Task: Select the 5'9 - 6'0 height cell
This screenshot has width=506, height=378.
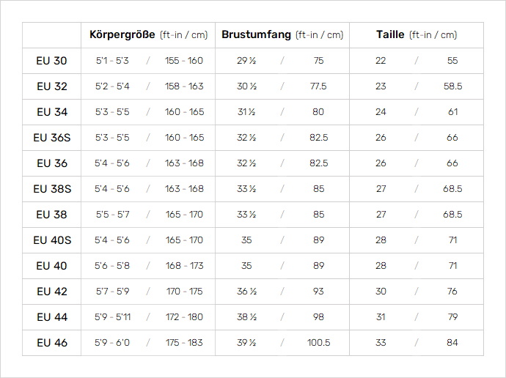Action: click(112, 343)
